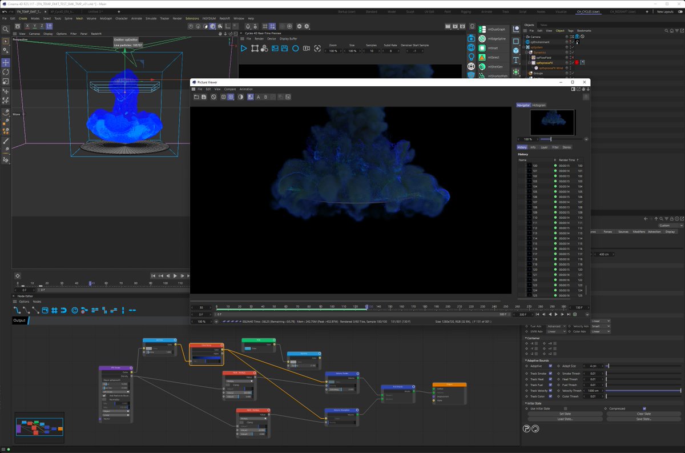Open the Color Adv dropdown

click(x=601, y=331)
